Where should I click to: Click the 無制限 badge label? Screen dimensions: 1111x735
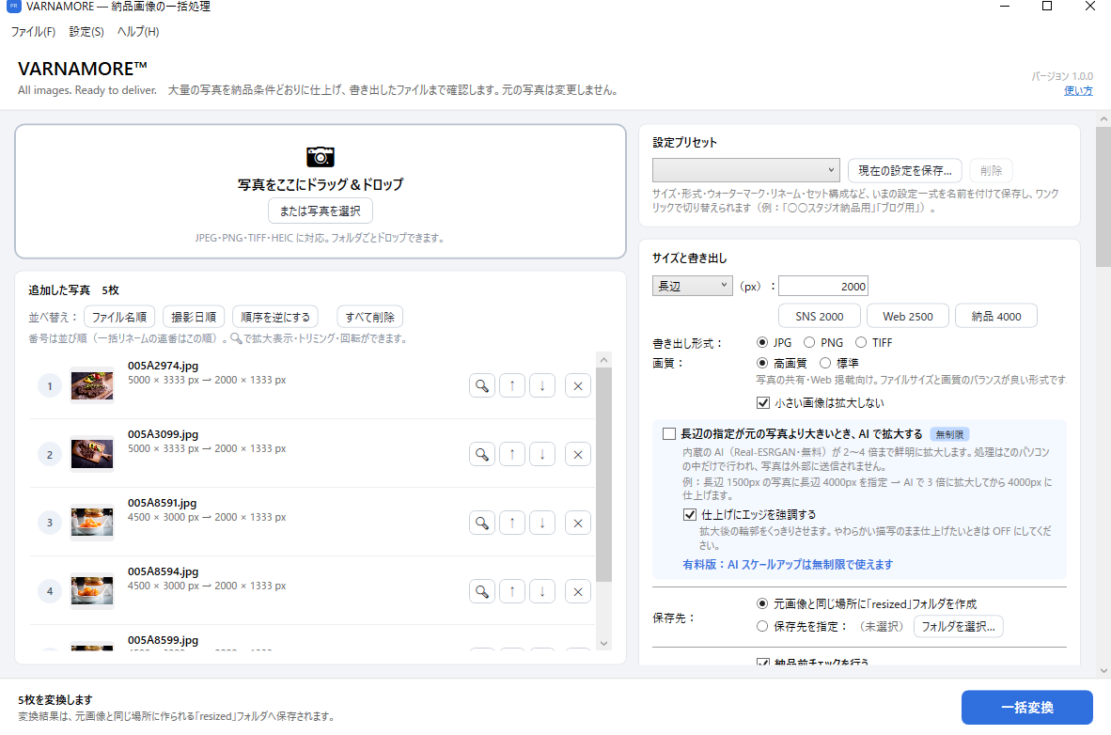point(949,434)
